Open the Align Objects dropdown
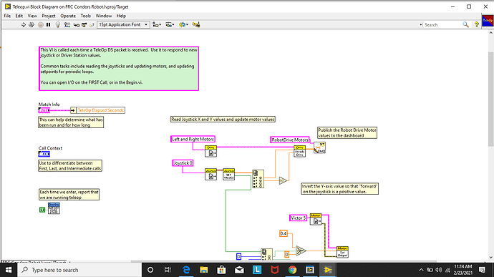Screen dimensions: 494x277 click(157, 24)
